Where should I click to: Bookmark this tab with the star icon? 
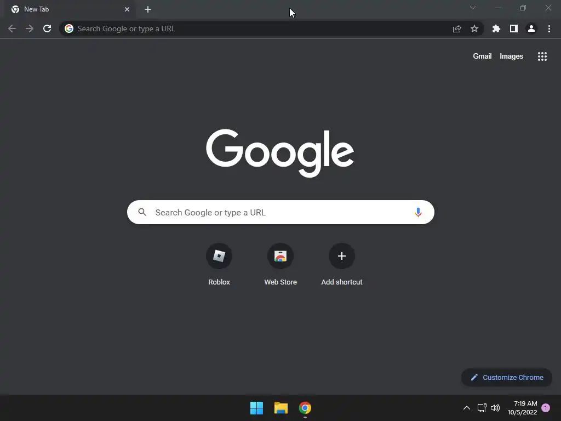[x=474, y=29]
